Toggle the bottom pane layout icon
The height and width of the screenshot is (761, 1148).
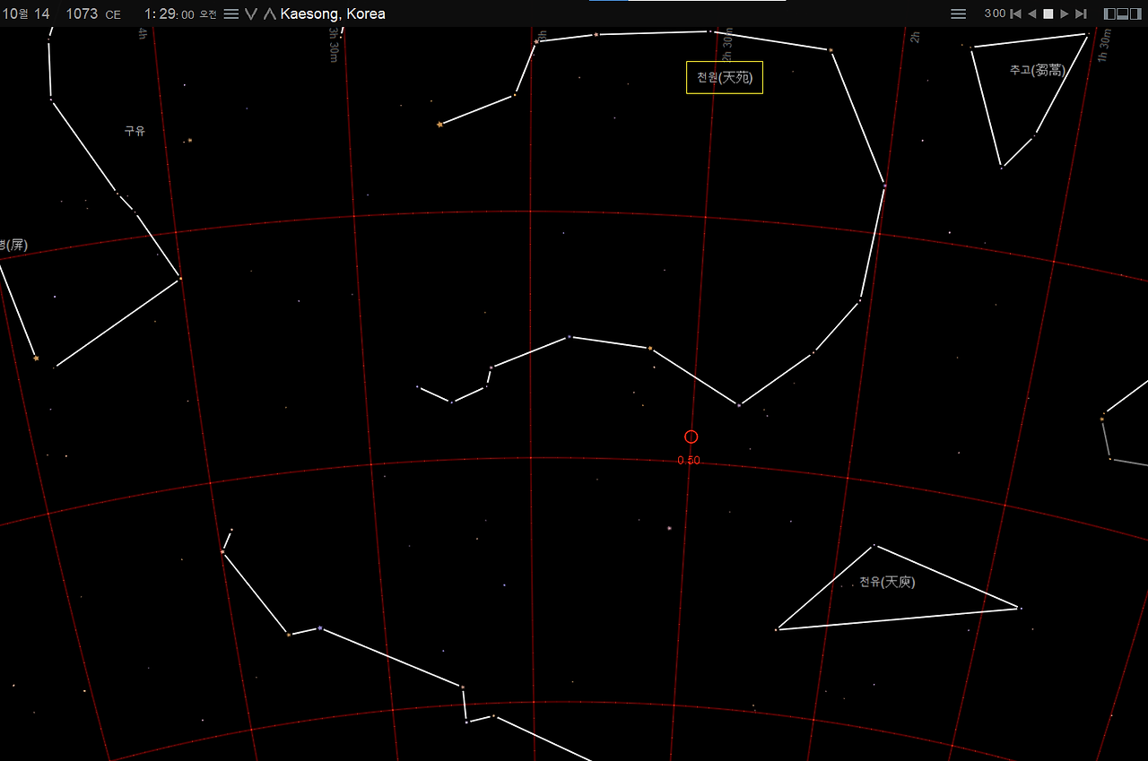click(1122, 13)
